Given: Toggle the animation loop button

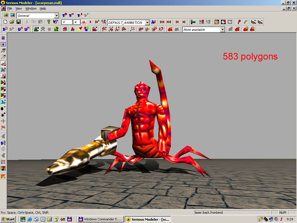Looking at the screenshot, I should [84, 22].
